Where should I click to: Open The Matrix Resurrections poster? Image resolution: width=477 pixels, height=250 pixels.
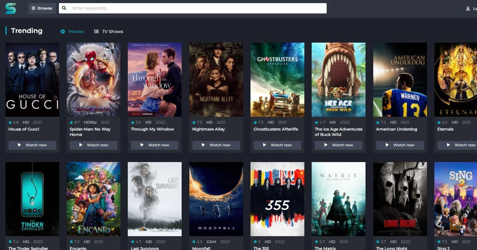click(x=339, y=199)
